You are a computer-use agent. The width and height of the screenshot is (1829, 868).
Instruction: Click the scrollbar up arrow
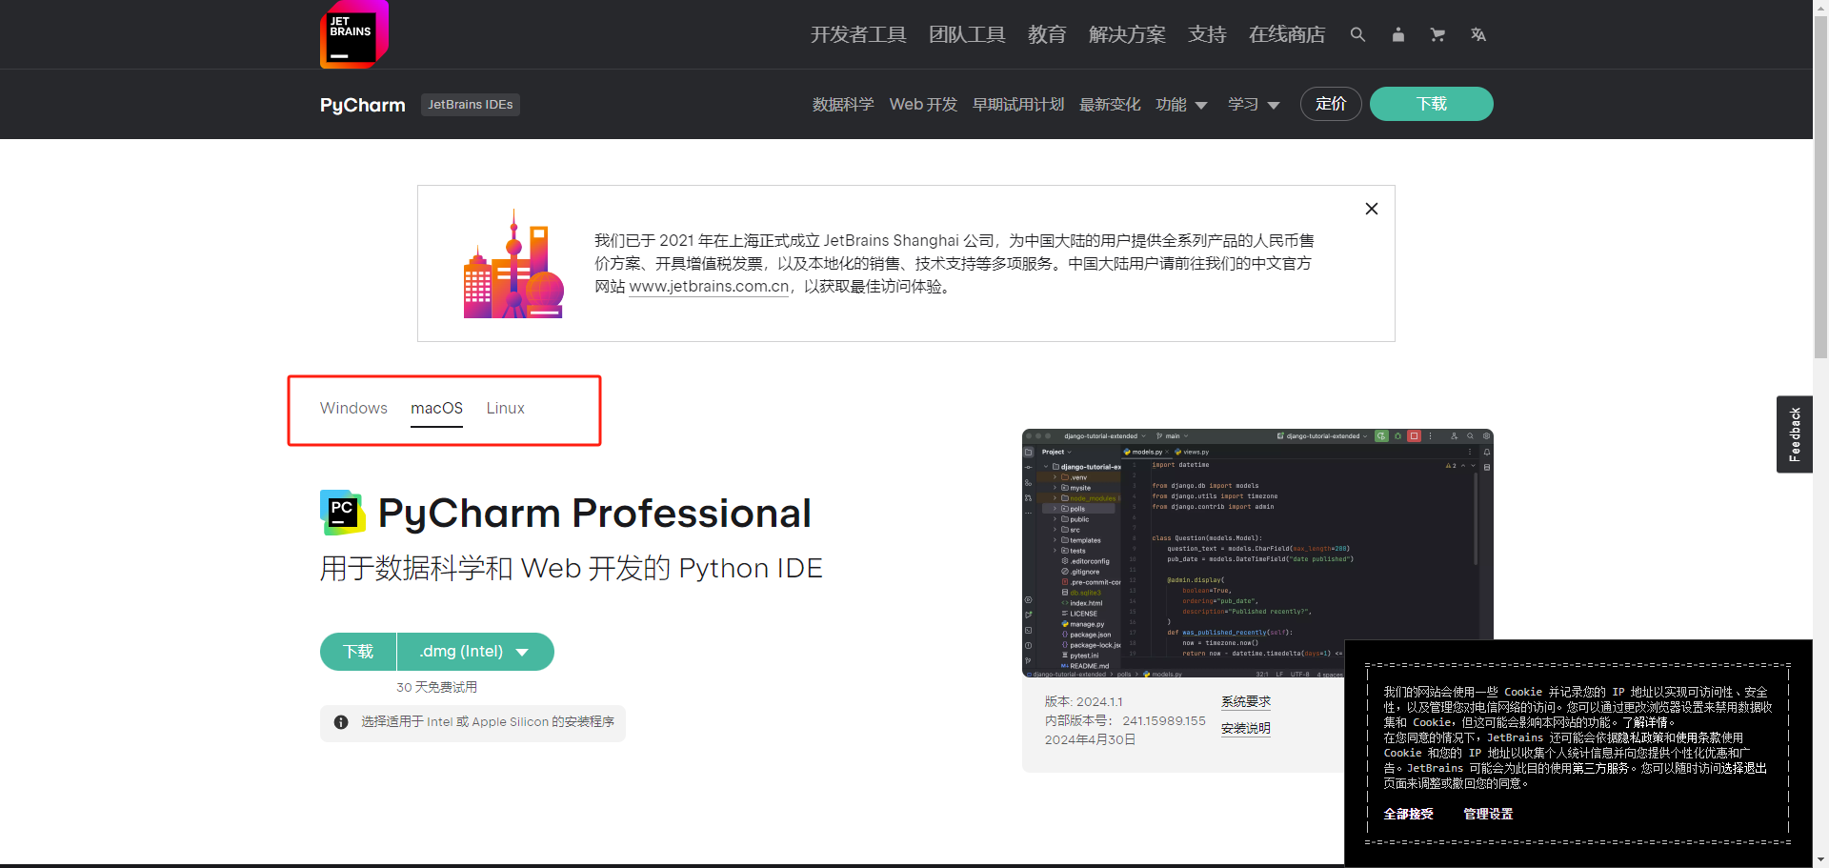1820,7
